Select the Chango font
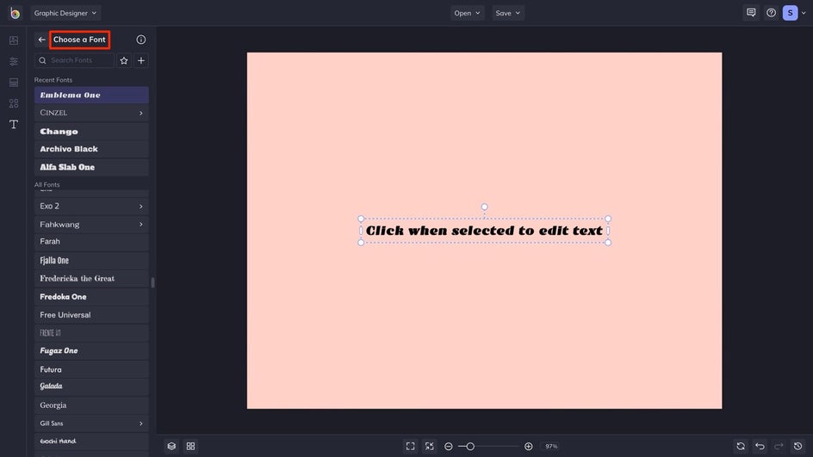The image size is (813, 457). click(x=91, y=131)
